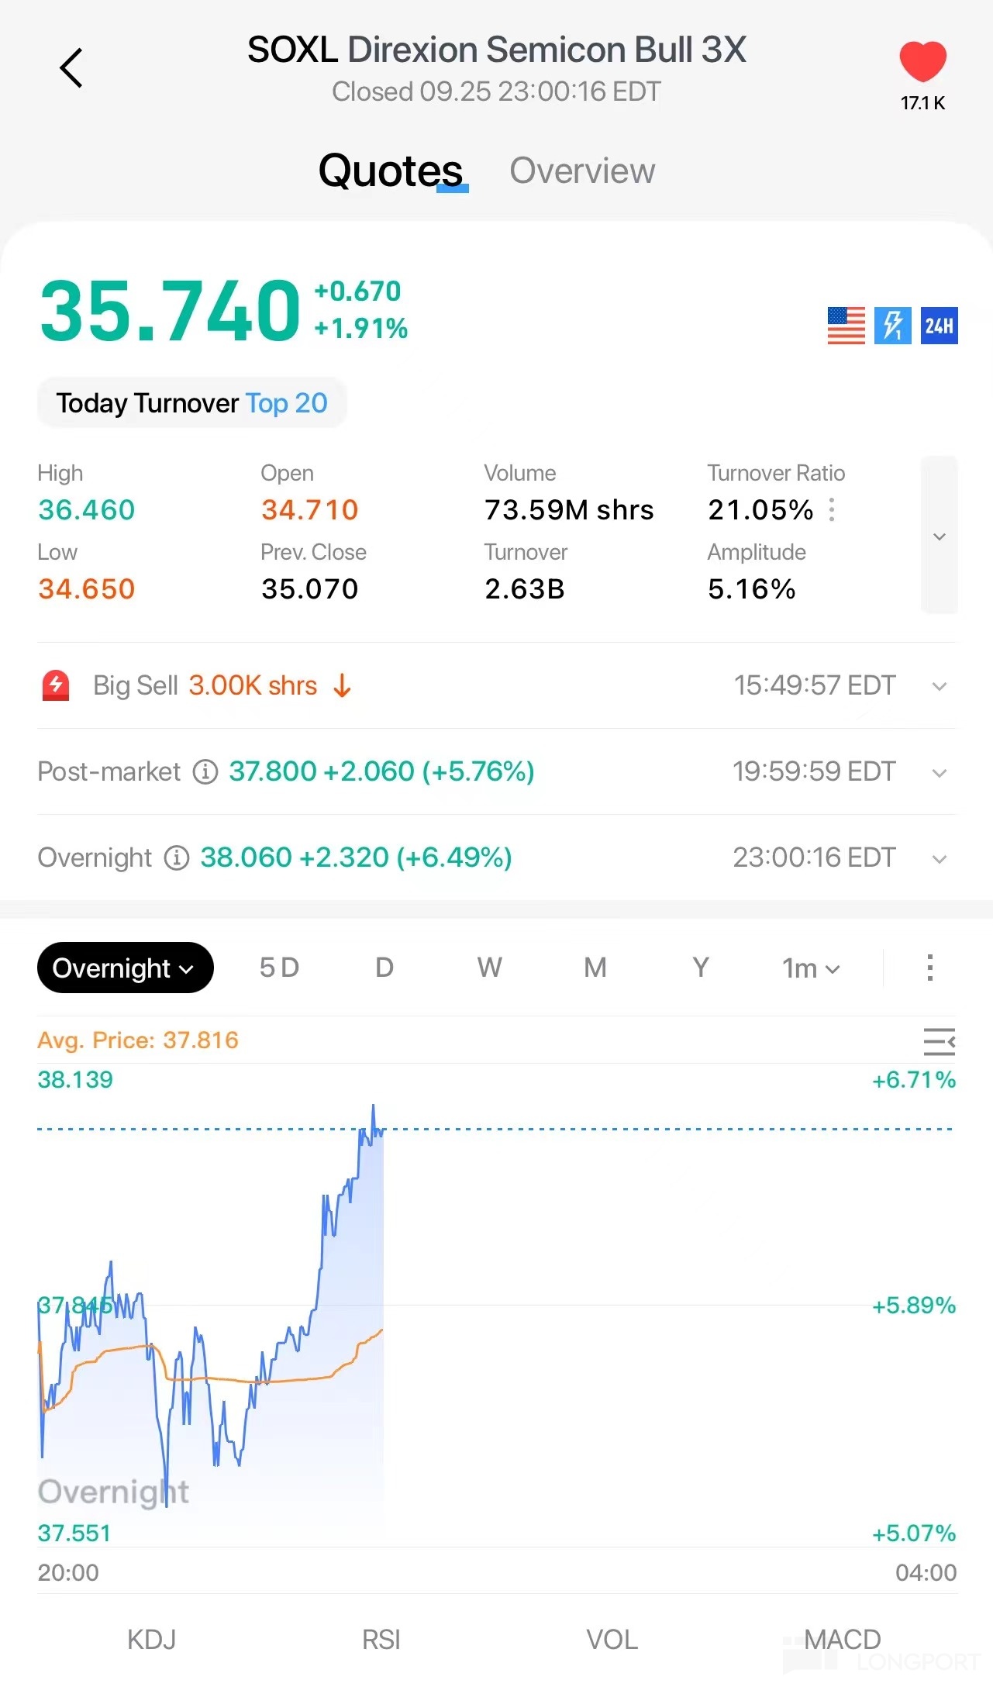
Task: Expand the Big Sell row
Action: [x=939, y=686]
